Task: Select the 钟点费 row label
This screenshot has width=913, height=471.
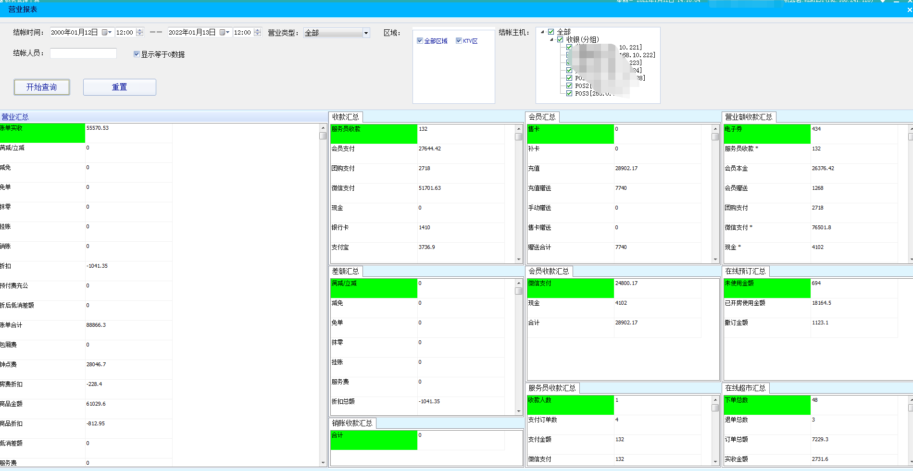Action: [8, 364]
